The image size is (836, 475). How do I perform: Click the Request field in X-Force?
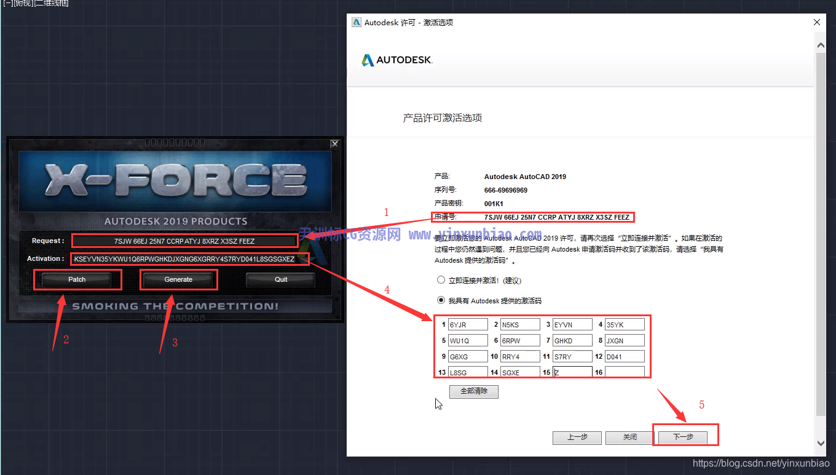184,241
